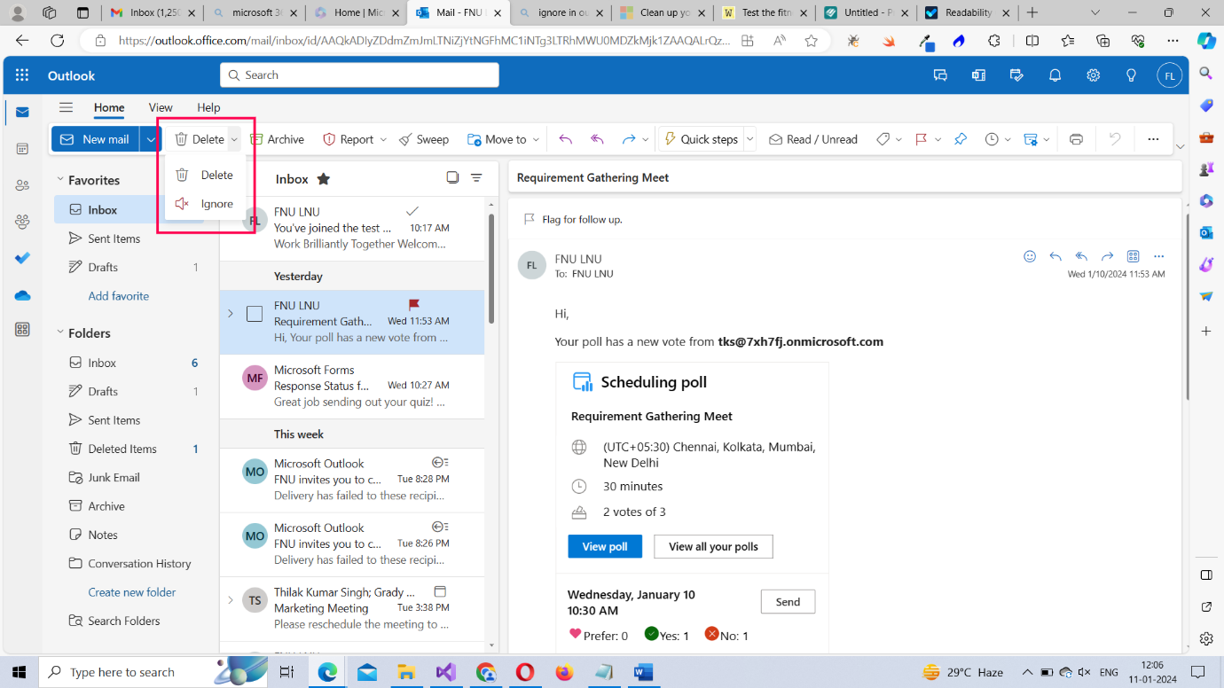This screenshot has width=1224, height=688.
Task: Expand the New mail dropdown arrow
Action: (151, 139)
